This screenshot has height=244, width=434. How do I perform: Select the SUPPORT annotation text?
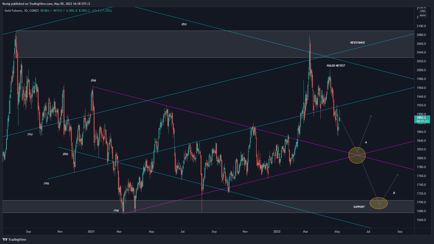[359, 207]
